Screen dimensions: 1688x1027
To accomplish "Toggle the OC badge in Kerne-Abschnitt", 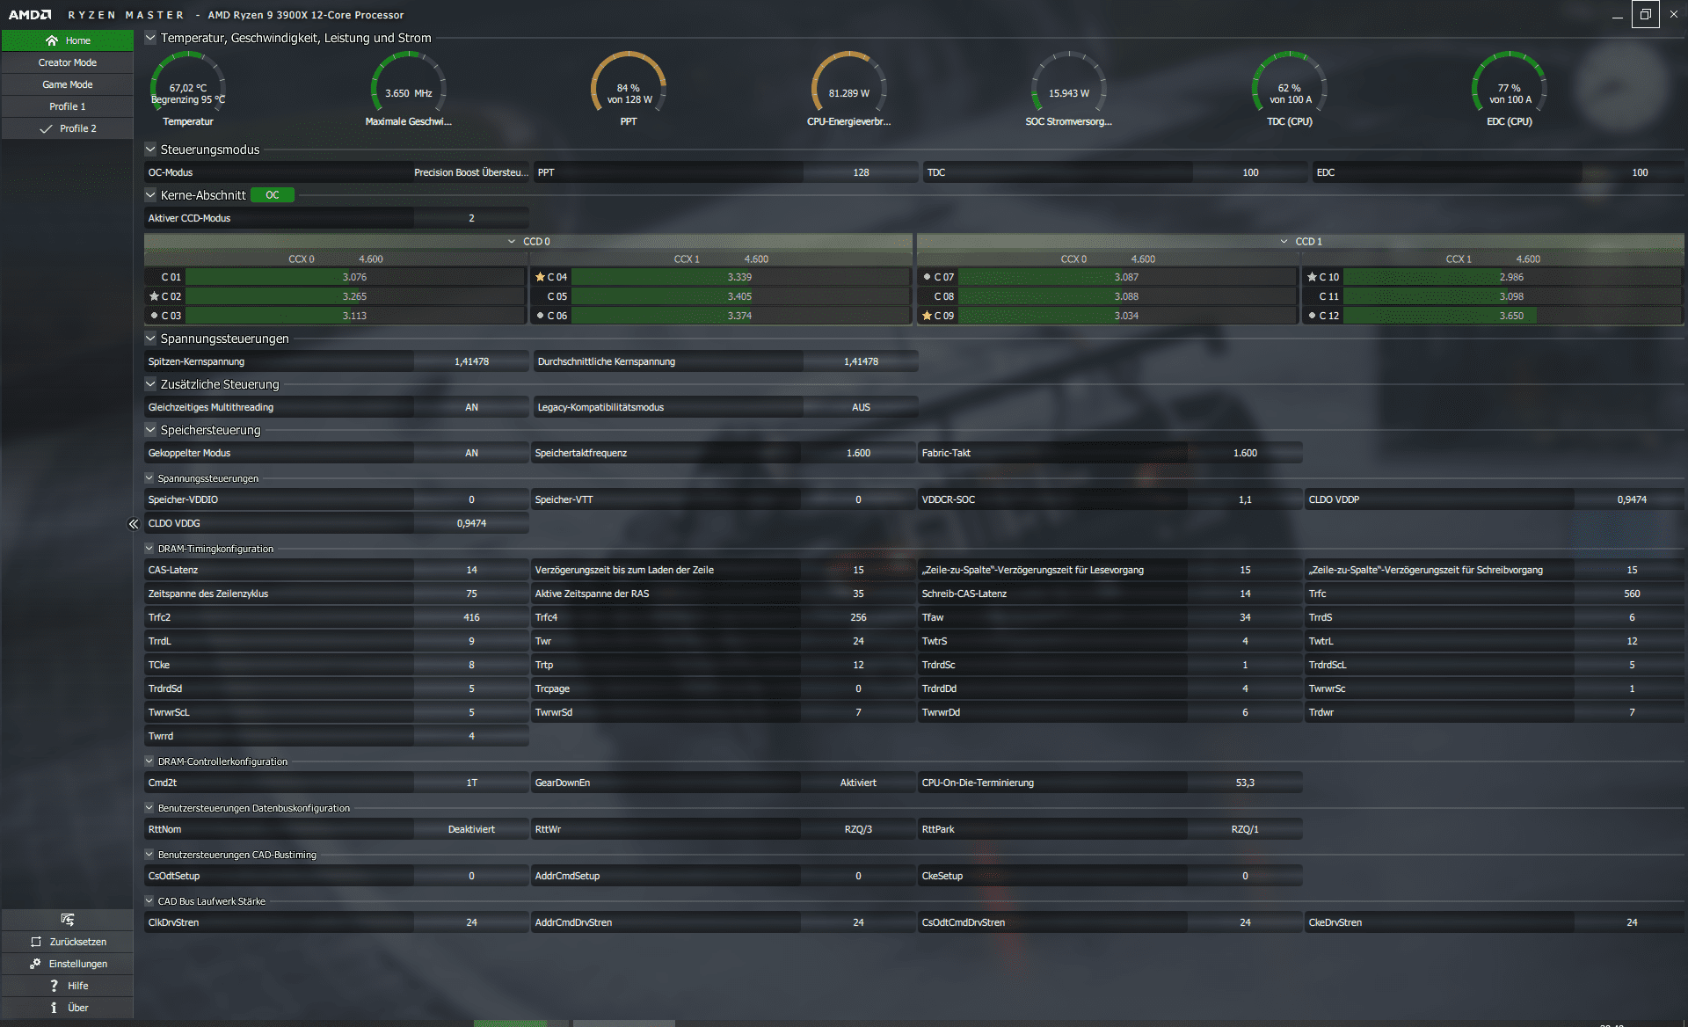I will 273,195.
